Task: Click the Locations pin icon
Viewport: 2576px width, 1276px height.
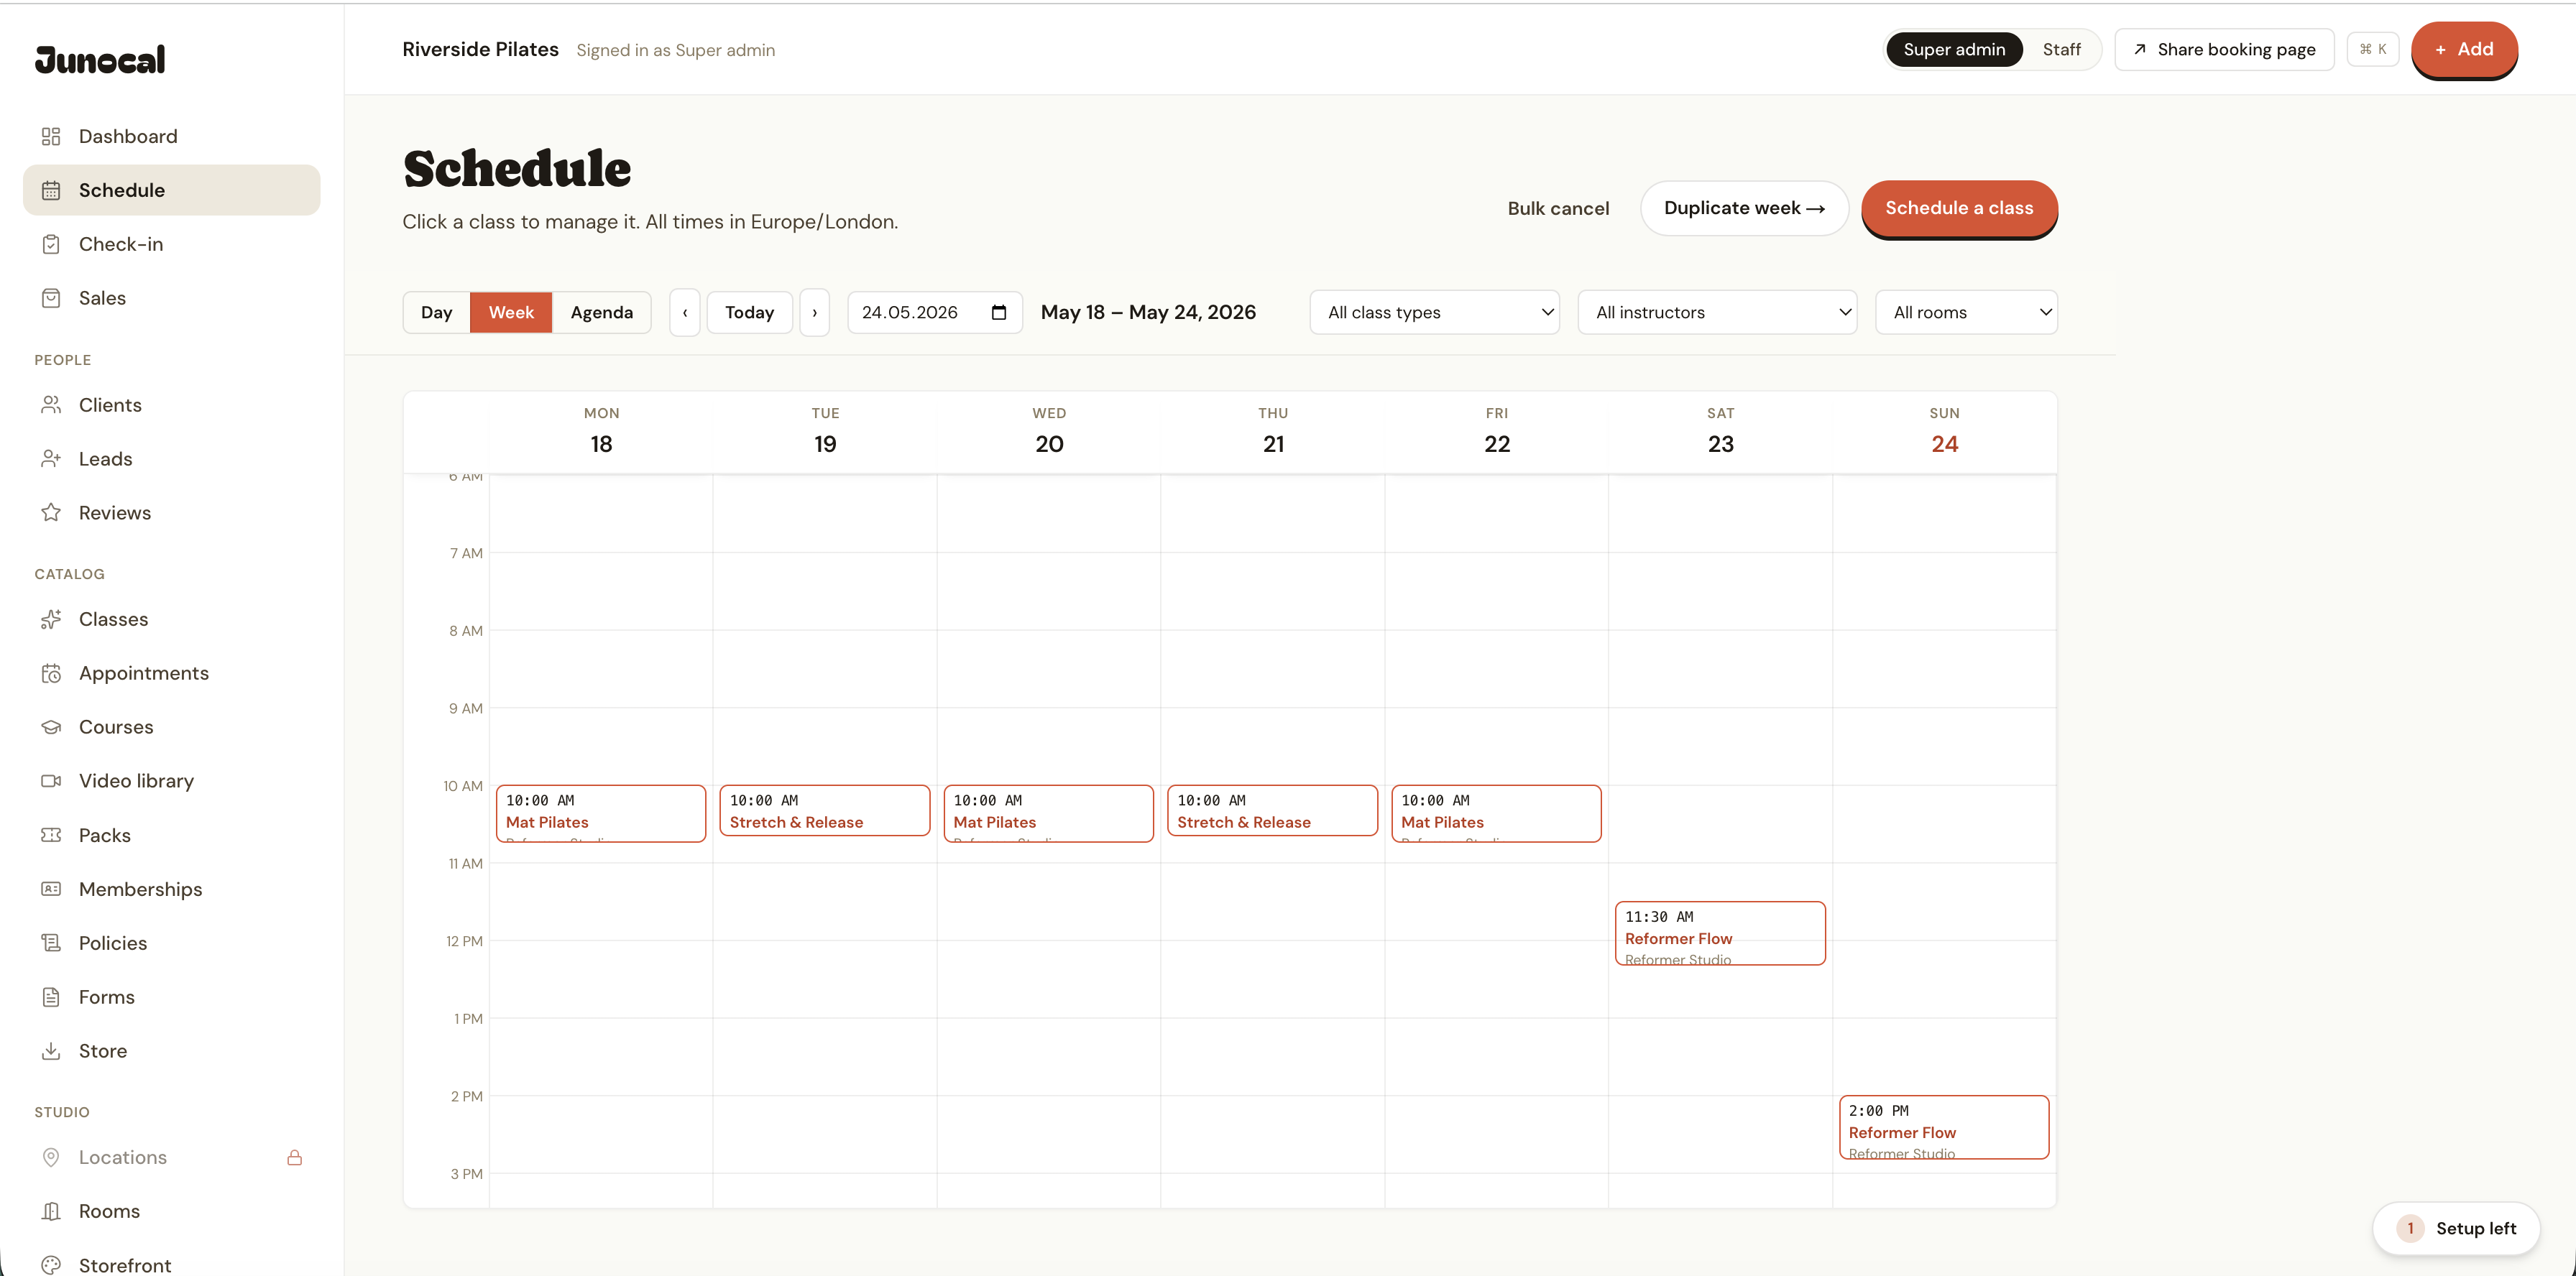Action: click(51, 1157)
